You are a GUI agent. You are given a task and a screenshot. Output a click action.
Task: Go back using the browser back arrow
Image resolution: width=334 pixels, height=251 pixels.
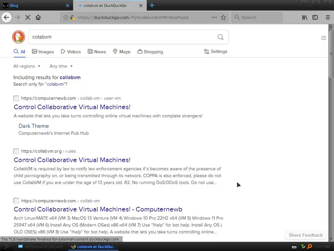point(7,17)
